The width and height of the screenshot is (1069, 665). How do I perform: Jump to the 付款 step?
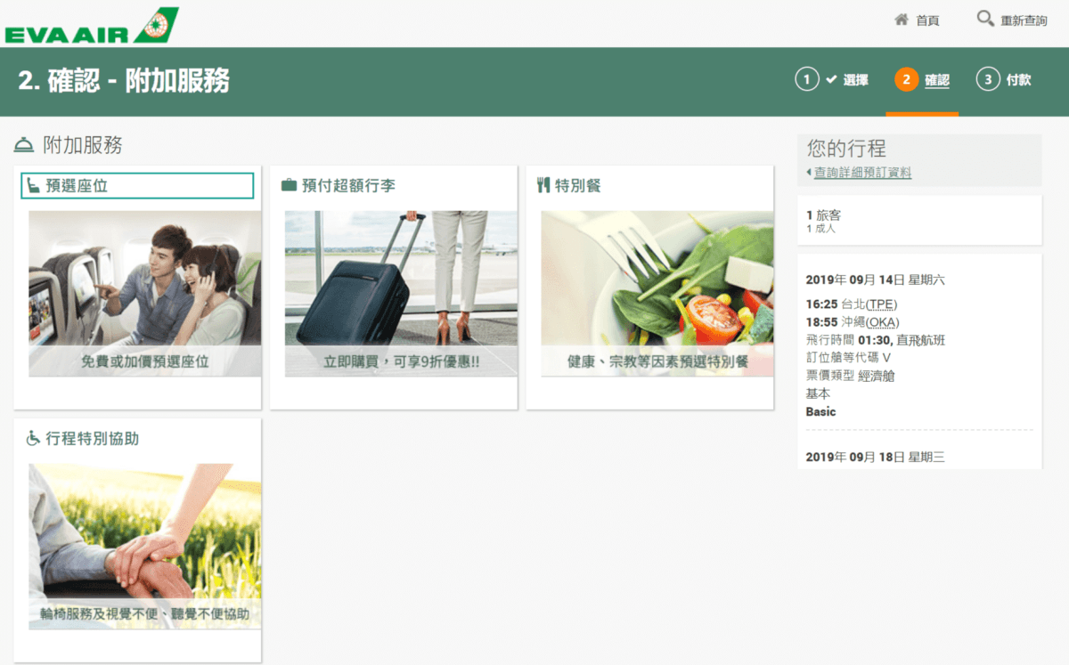[x=1018, y=80]
